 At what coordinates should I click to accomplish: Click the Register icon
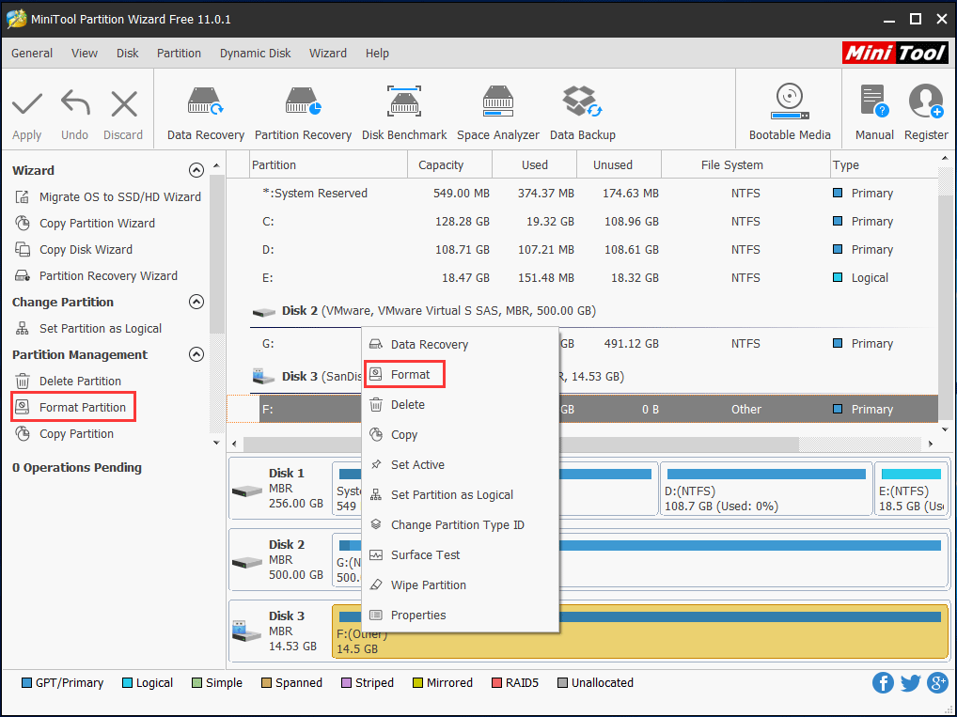click(925, 108)
